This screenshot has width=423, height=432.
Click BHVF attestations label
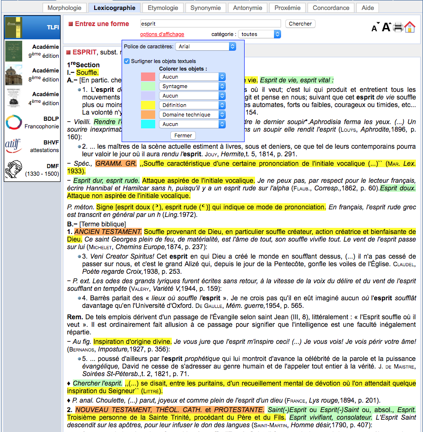44,146
